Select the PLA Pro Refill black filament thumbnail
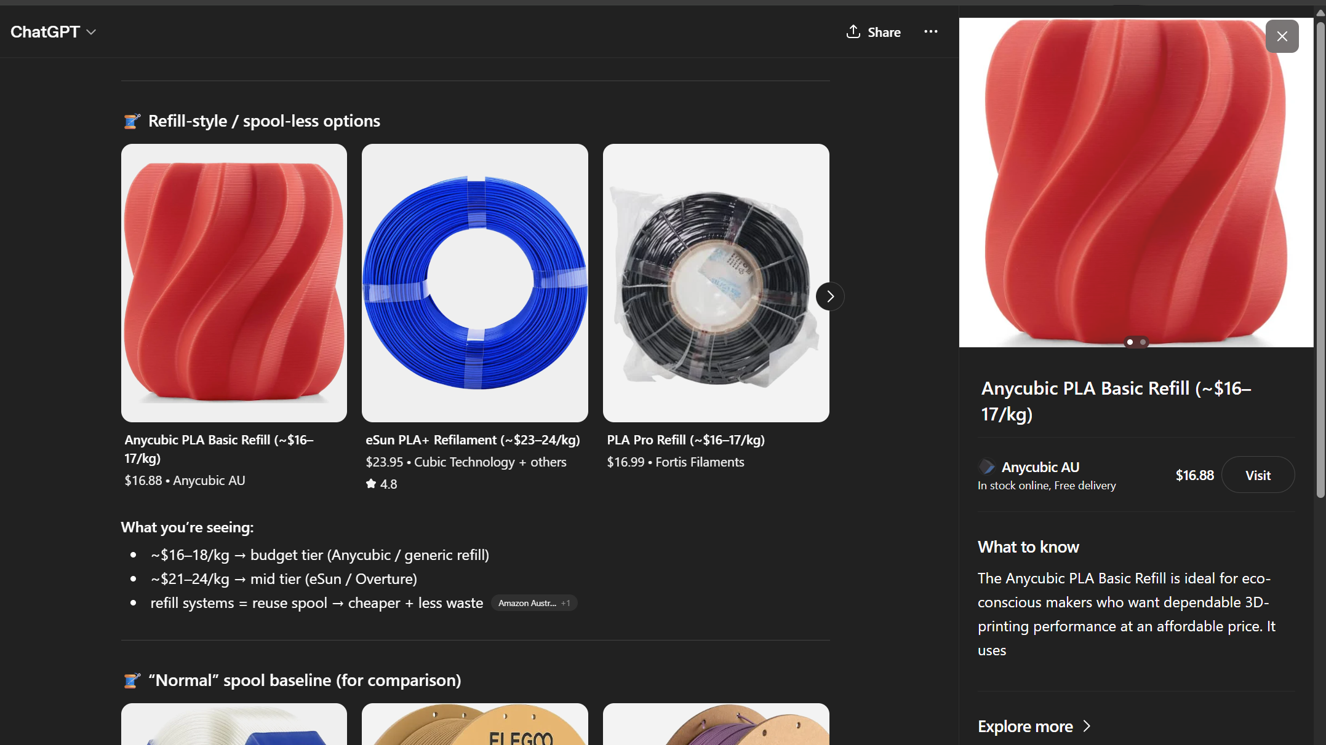The image size is (1326, 745). pyautogui.click(x=716, y=283)
